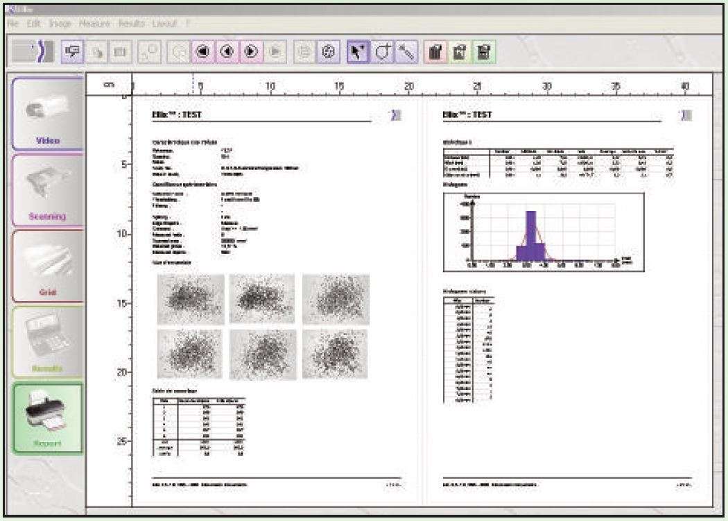Switch to the Scanning module
The height and width of the screenshot is (521, 728).
coord(47,189)
